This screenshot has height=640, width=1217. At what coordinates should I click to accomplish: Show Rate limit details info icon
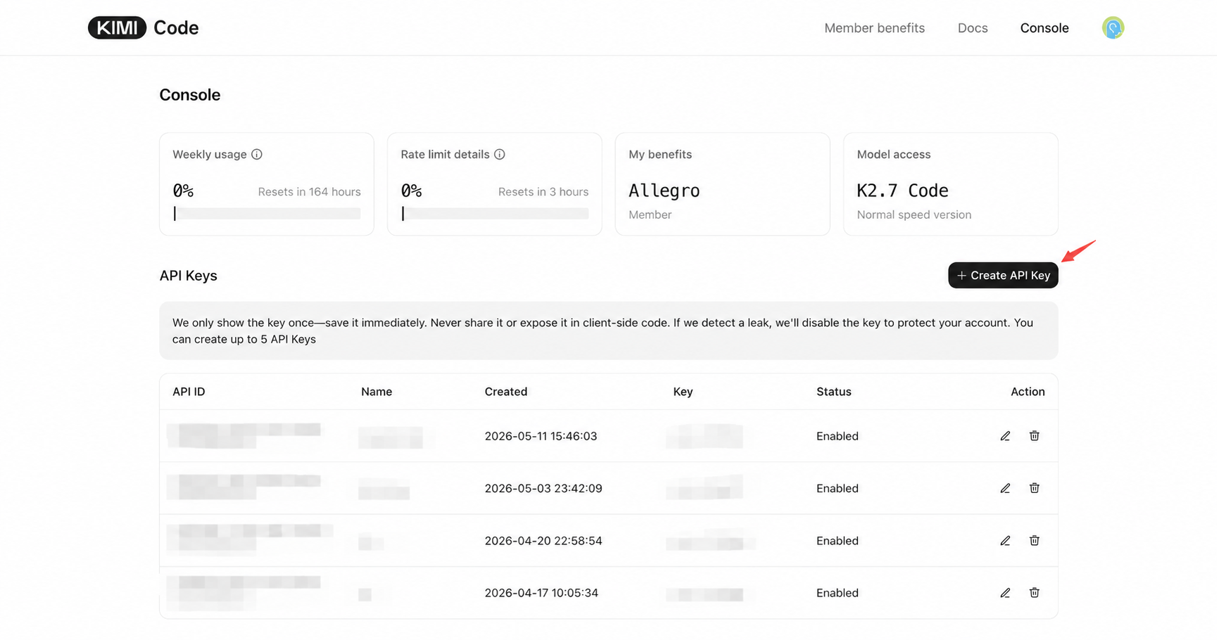[x=500, y=154]
